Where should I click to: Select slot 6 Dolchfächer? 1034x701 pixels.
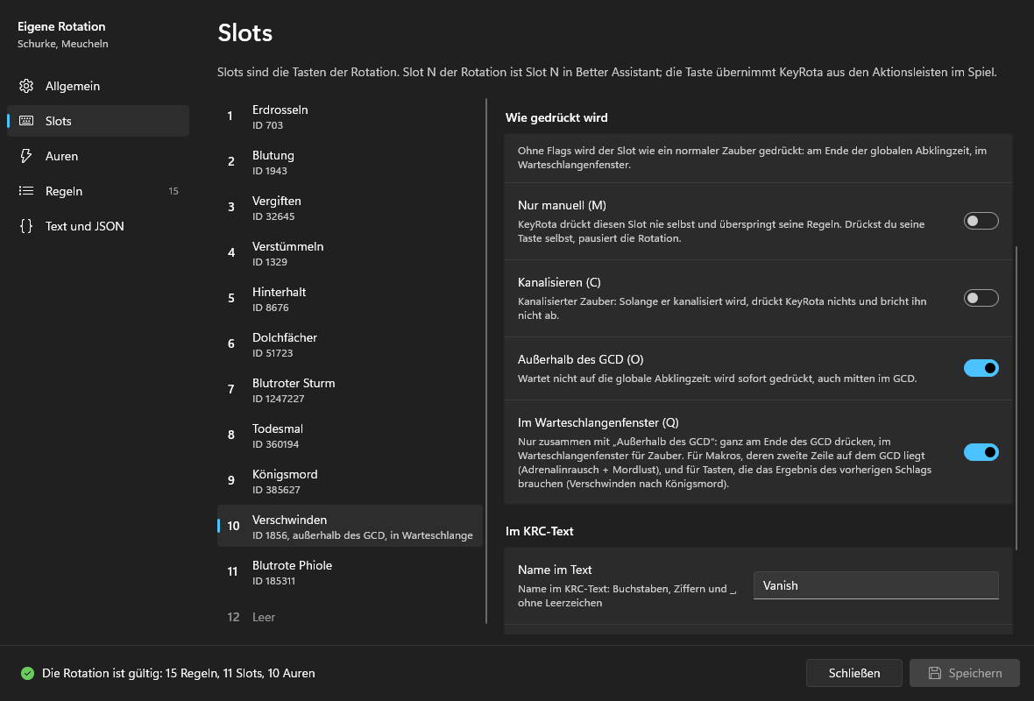(350, 344)
